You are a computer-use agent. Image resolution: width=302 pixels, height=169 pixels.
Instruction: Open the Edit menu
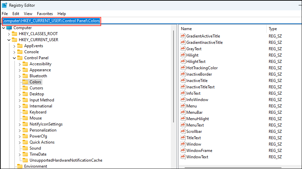pos(16,14)
